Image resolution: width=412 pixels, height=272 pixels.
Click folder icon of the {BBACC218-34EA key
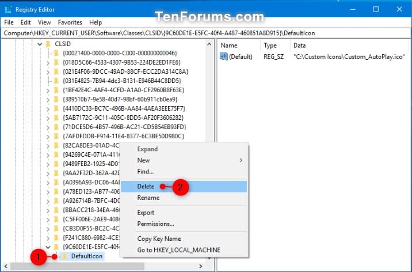pos(56,210)
